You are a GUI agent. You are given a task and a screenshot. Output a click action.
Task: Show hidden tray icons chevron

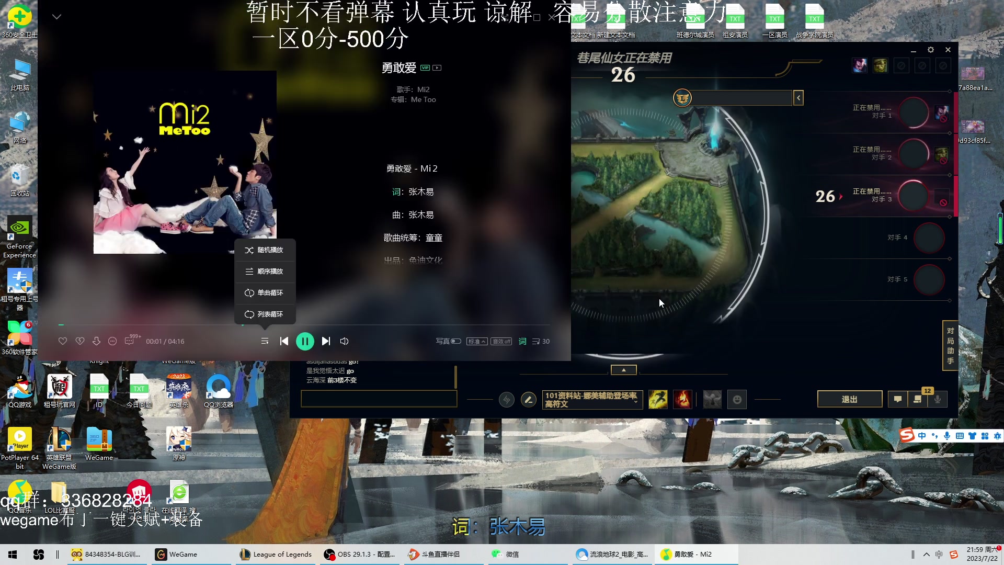(x=926, y=555)
